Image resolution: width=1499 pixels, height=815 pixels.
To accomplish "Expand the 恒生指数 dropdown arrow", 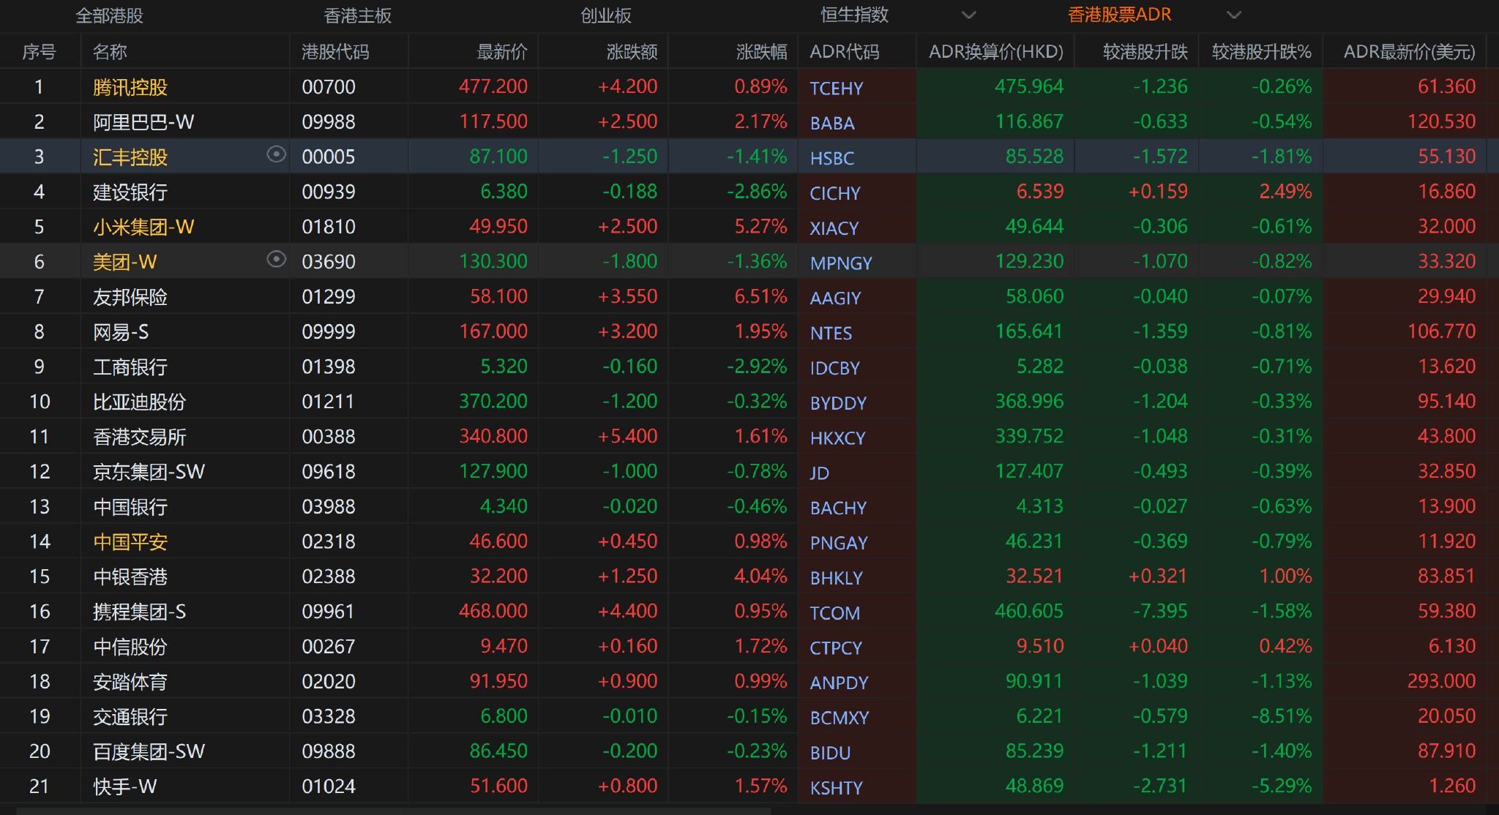I will coord(968,15).
